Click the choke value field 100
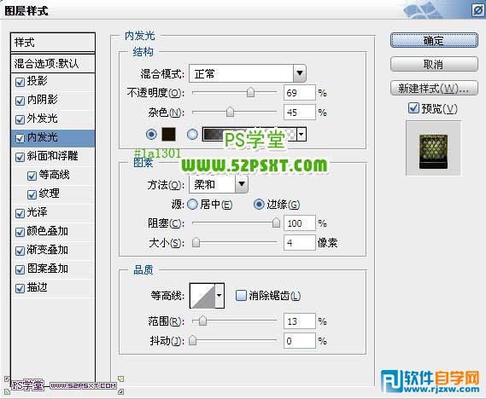This screenshot has height=399, width=486. click(x=300, y=223)
